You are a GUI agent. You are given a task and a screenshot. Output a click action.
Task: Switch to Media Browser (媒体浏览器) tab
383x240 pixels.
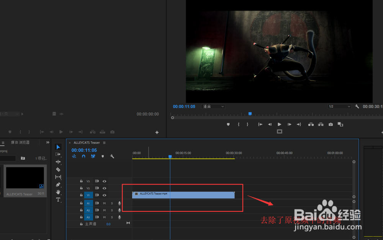pos(20,142)
